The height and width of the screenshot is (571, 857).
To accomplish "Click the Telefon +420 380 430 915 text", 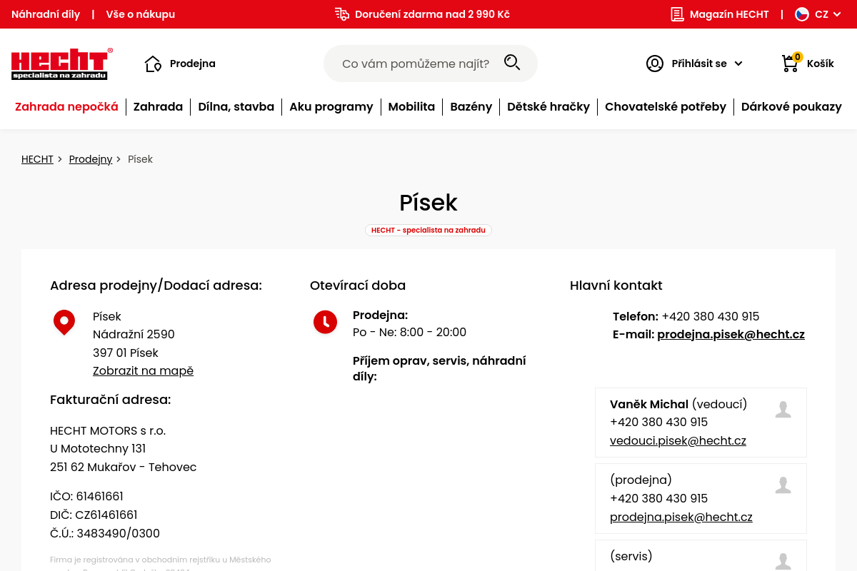I will (686, 316).
